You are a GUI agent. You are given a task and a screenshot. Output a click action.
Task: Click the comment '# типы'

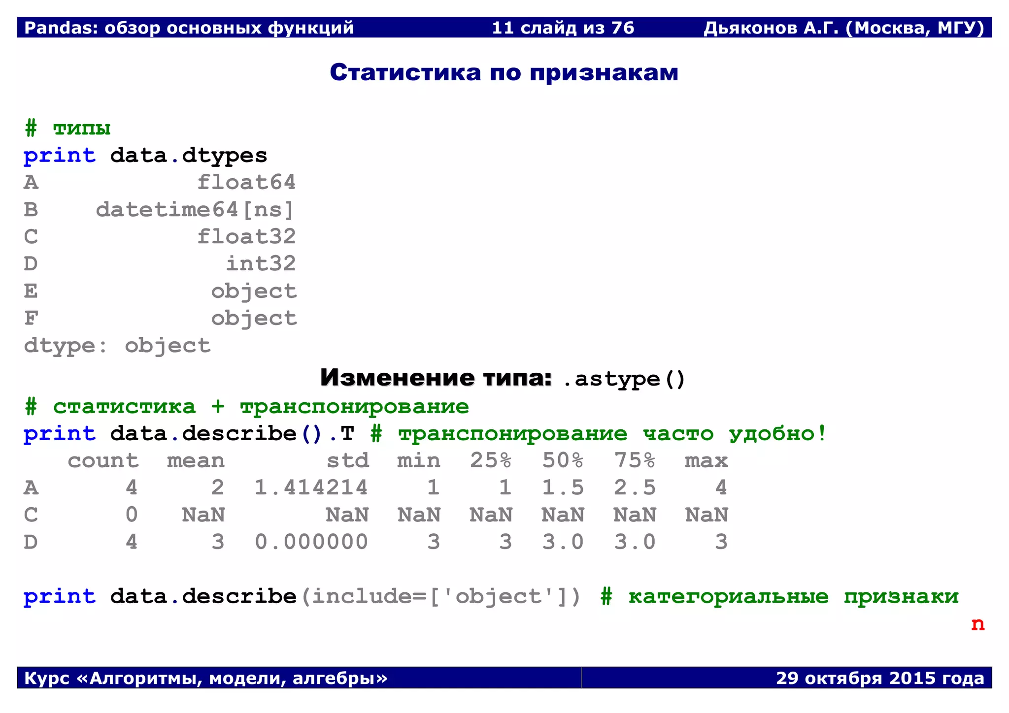coord(67,128)
